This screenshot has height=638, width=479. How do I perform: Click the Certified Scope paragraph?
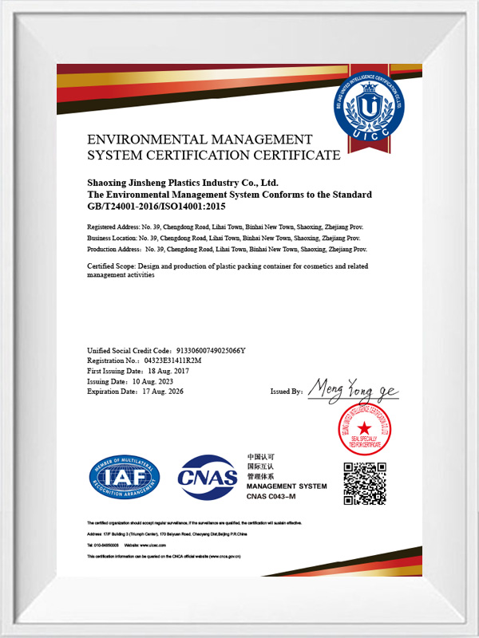point(228,270)
